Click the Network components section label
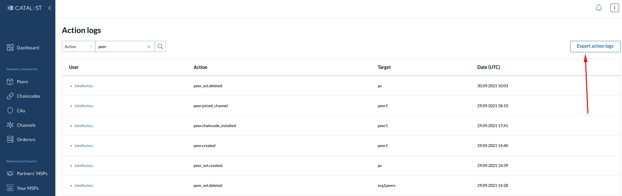 pyautogui.click(x=22, y=69)
